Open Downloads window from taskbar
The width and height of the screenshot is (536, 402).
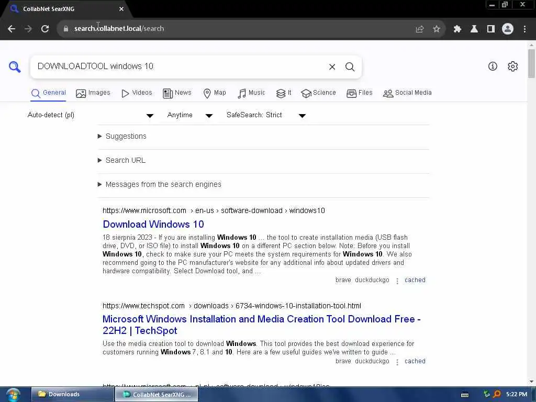tap(72, 395)
